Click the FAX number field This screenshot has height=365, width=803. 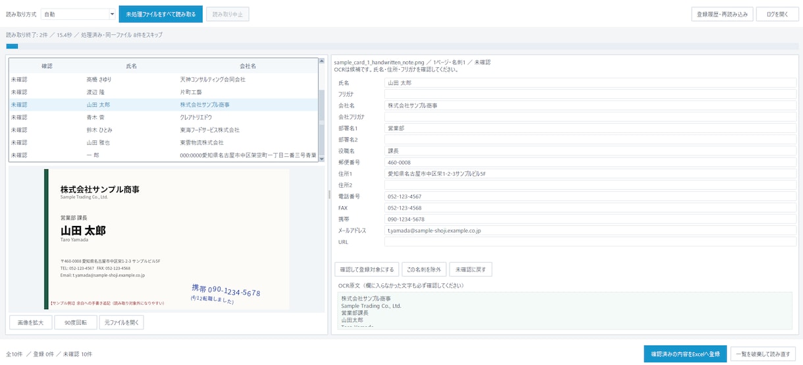click(x=590, y=208)
